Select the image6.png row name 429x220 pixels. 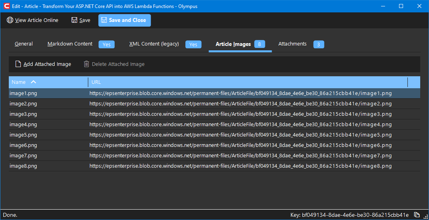click(23, 145)
